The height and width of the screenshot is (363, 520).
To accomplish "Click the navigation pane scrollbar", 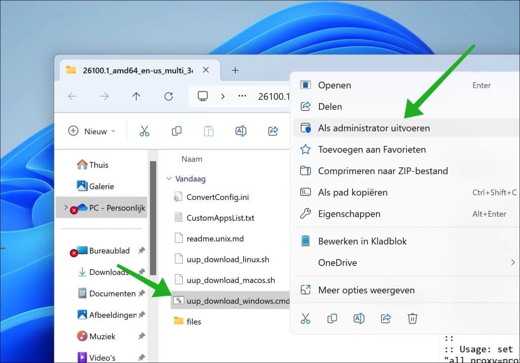I will (153, 218).
